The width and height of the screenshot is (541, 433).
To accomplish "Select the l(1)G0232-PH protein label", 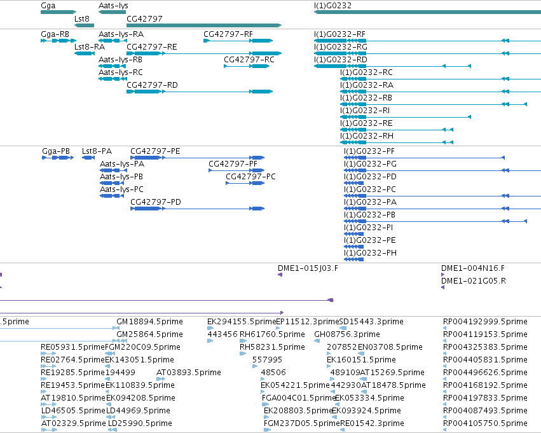I will [370, 254].
